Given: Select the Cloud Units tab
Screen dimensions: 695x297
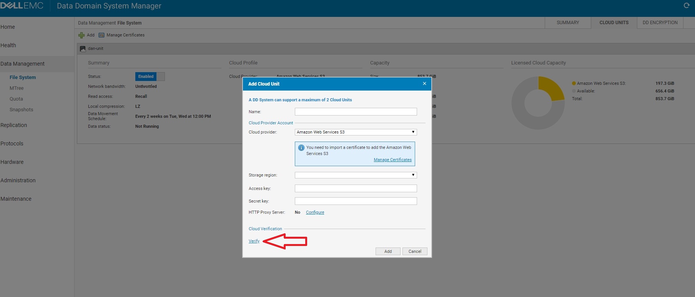Looking at the screenshot, I should tap(614, 23).
